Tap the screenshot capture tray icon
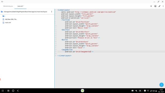 point(140,91)
